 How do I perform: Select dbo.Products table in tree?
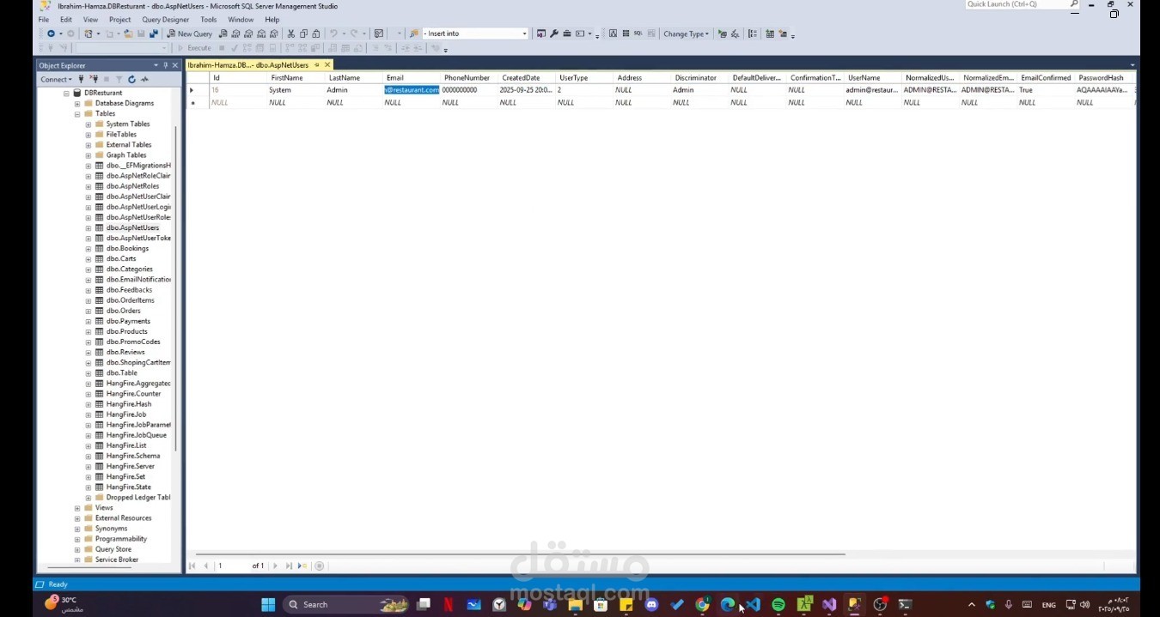[126, 331]
